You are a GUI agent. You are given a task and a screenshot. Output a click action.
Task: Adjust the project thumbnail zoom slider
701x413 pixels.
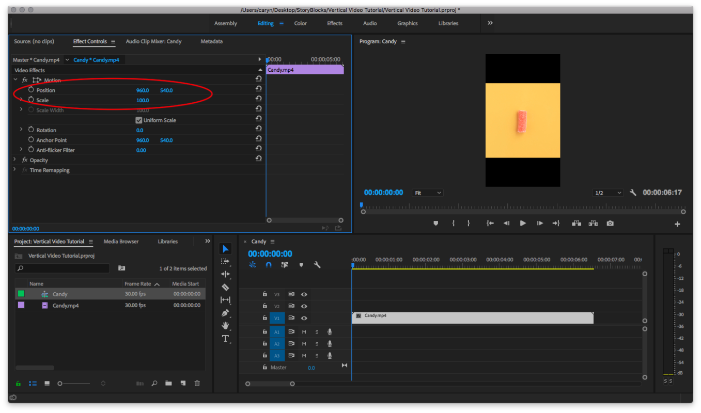(x=74, y=384)
